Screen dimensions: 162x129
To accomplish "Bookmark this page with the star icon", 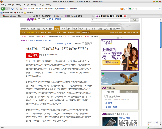I will tap(124, 9).
